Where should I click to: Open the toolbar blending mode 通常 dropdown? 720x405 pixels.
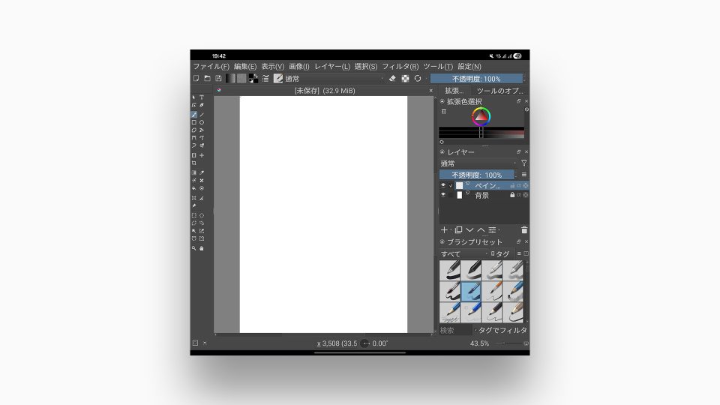(x=334, y=78)
